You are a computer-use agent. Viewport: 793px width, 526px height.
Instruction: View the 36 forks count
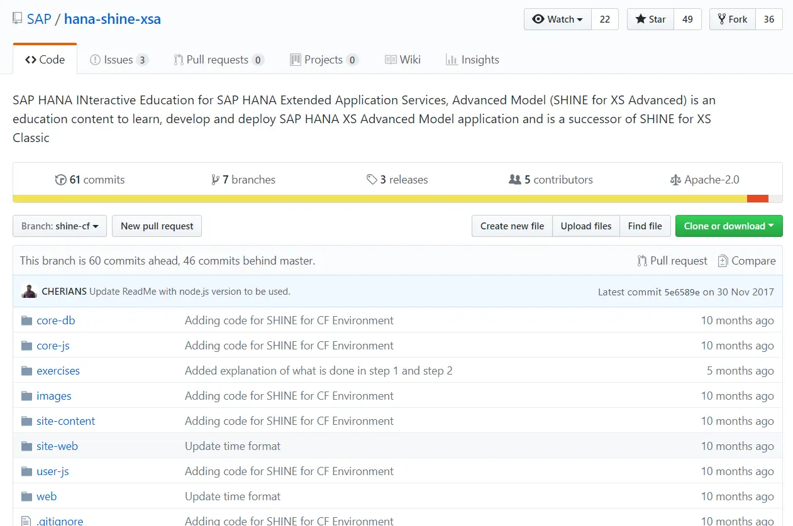[769, 19]
